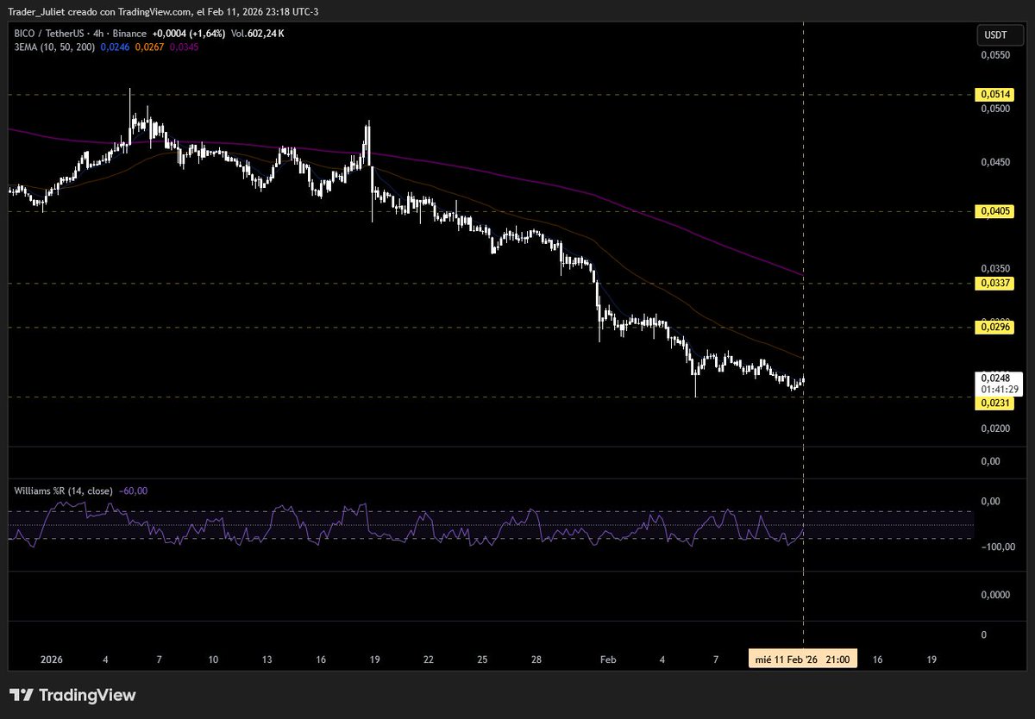
Task: Click the Williams %R (14, close) legend
Action: click(63, 491)
